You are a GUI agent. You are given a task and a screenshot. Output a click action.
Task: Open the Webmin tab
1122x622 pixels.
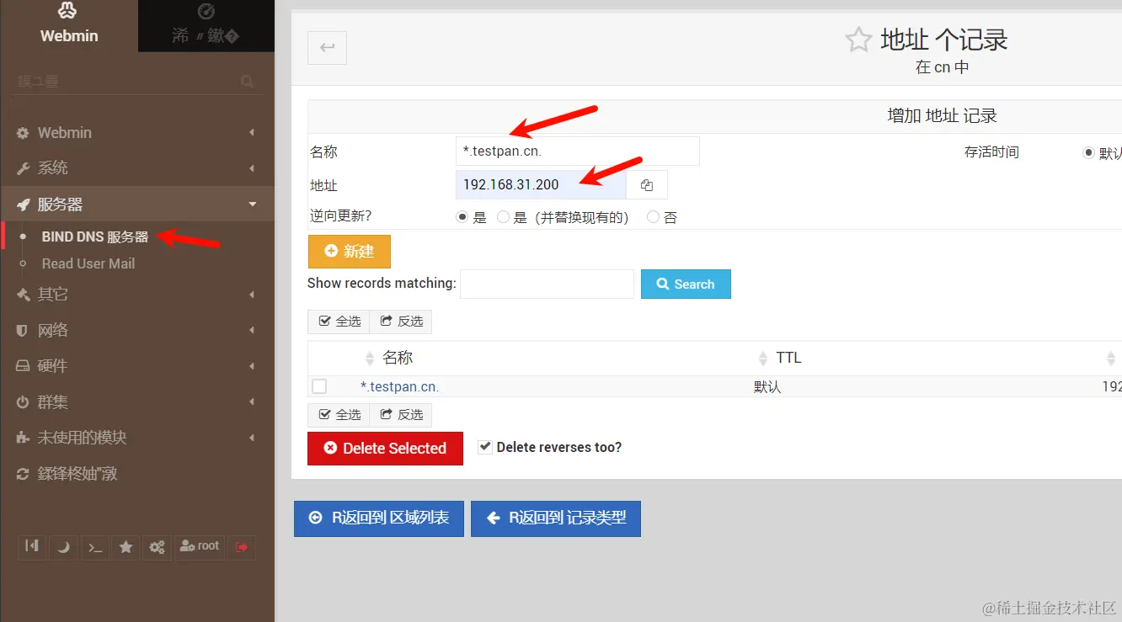tap(69, 25)
